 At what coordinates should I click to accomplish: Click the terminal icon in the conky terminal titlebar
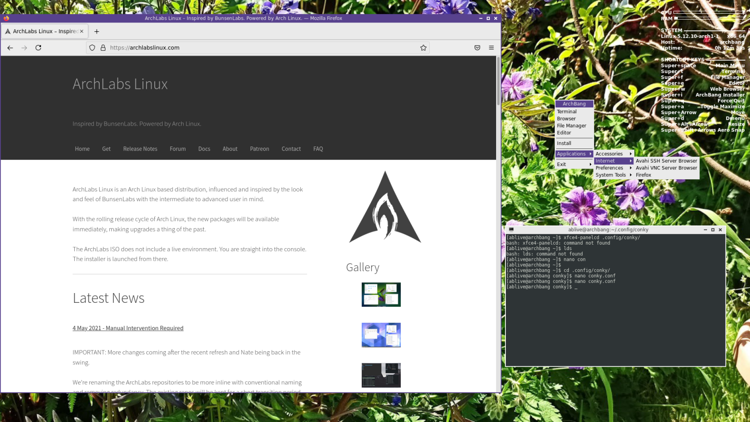(511, 229)
